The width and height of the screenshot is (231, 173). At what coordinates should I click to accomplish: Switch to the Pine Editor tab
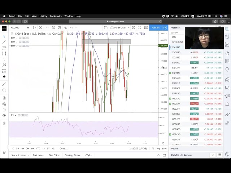54,155
